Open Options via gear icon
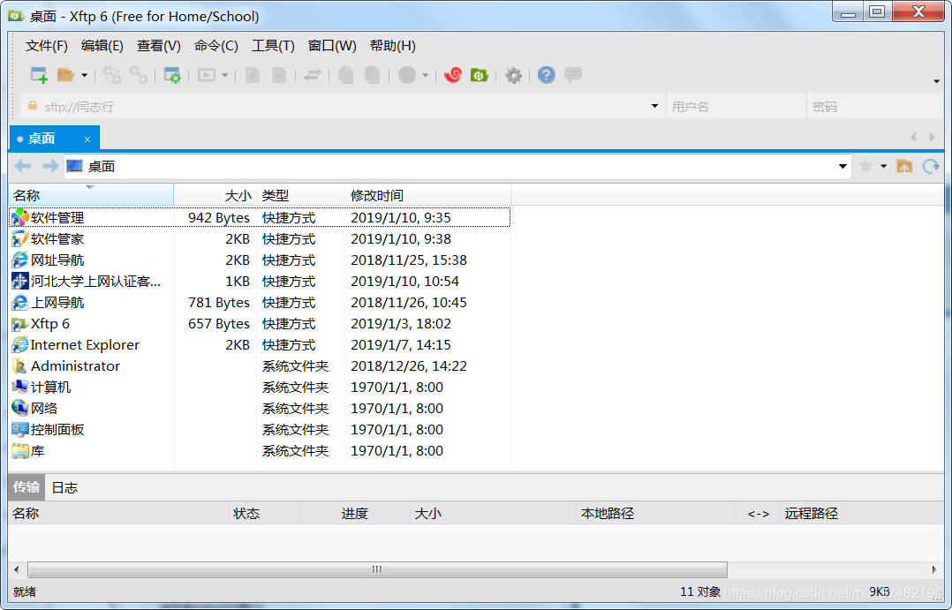Image resolution: width=952 pixels, height=610 pixels. 513,75
